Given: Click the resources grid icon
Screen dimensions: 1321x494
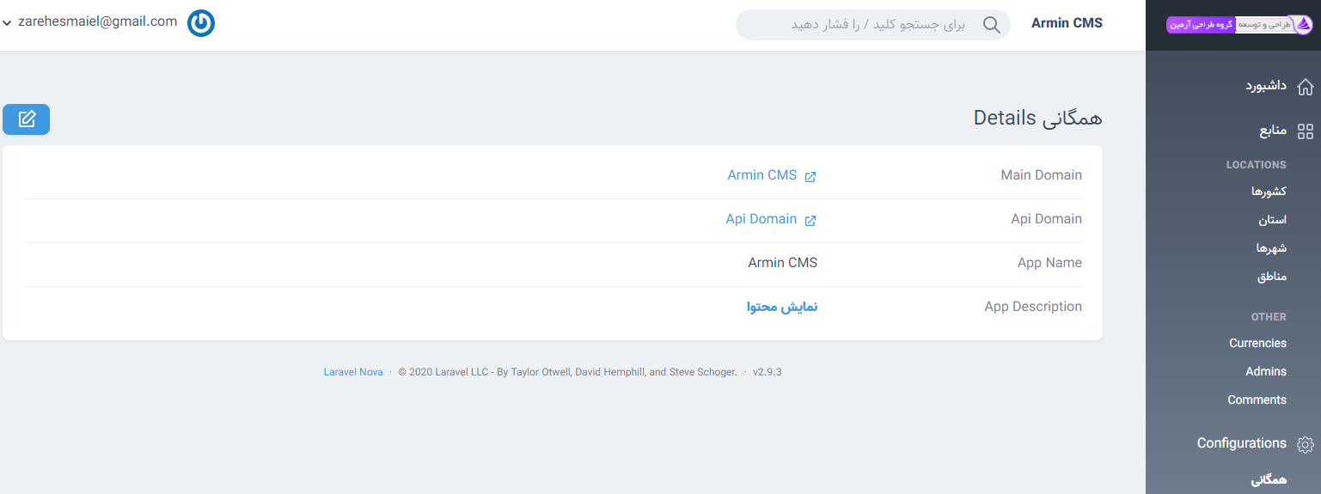Looking at the screenshot, I should tap(1305, 131).
